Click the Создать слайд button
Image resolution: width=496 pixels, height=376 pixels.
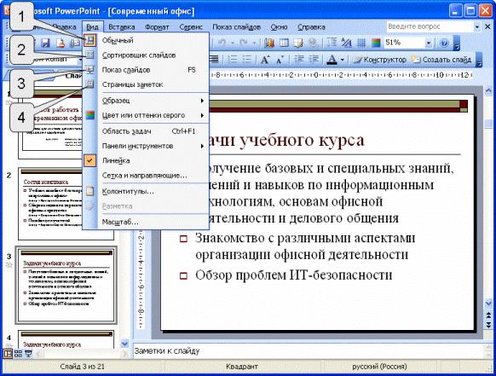[x=441, y=60]
